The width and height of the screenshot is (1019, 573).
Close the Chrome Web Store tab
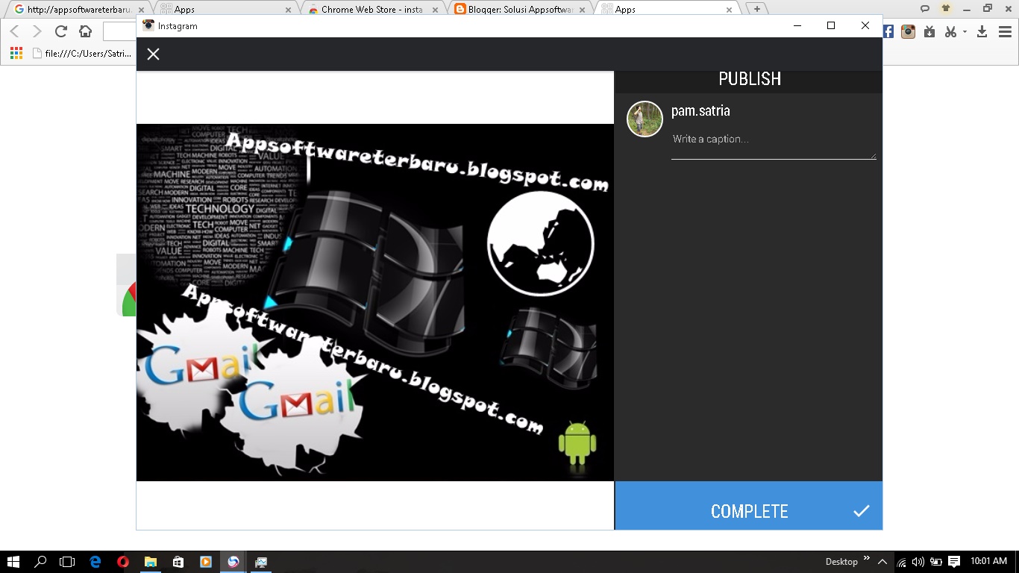tap(435, 10)
